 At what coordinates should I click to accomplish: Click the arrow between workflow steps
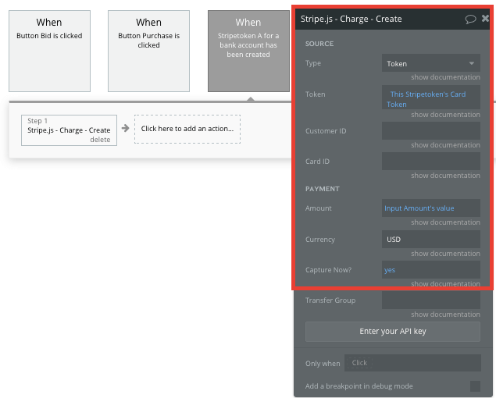click(125, 128)
